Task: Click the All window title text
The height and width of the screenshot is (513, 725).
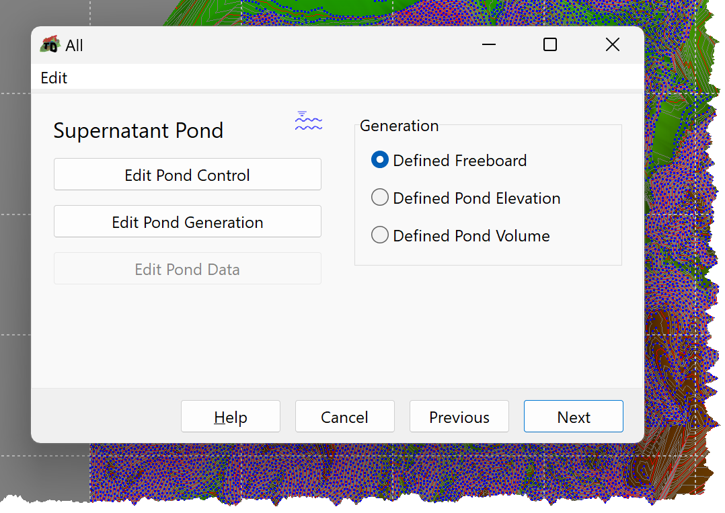Action: point(74,45)
